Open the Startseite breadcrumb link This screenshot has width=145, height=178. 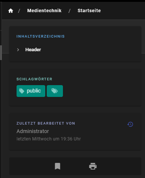(89, 11)
